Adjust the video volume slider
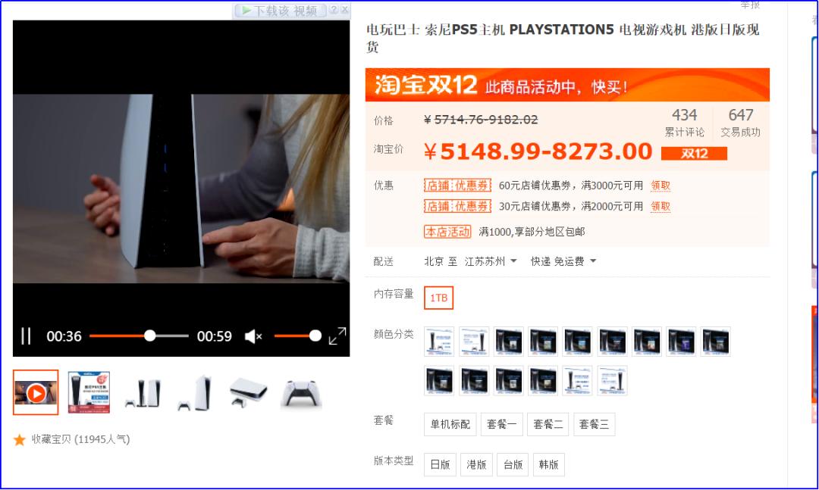 pos(297,336)
